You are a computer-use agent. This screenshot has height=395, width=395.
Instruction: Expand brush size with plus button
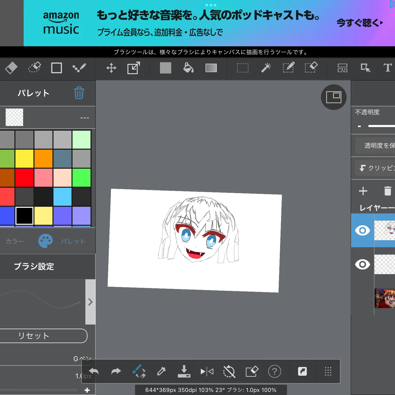(87, 390)
